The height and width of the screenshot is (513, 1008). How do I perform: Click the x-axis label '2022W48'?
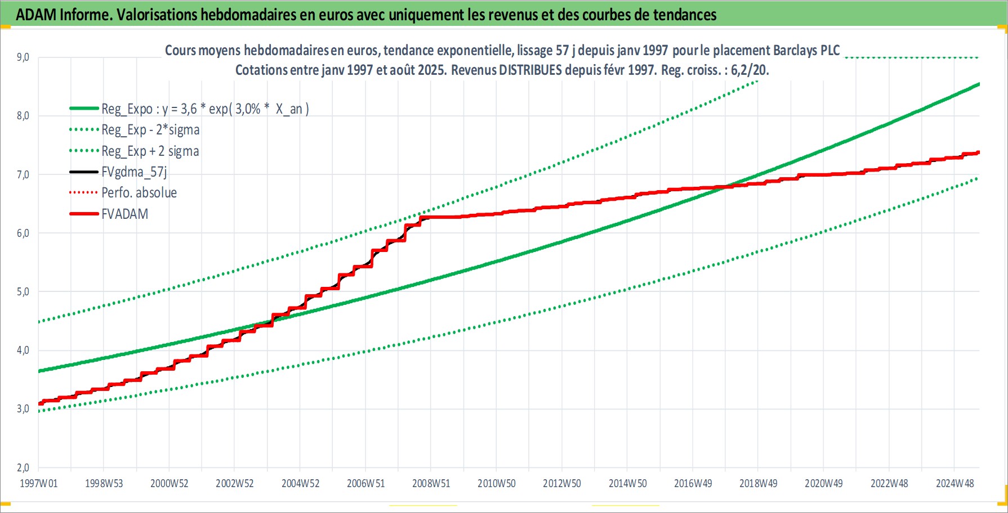click(x=889, y=484)
